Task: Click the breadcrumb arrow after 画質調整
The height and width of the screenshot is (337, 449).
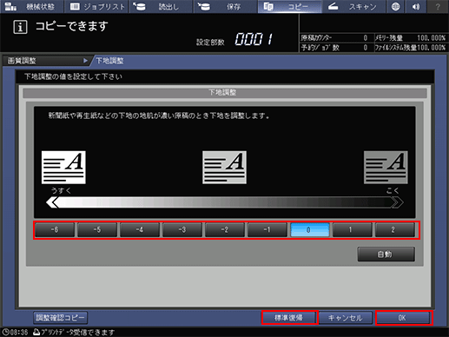Action: (85, 61)
